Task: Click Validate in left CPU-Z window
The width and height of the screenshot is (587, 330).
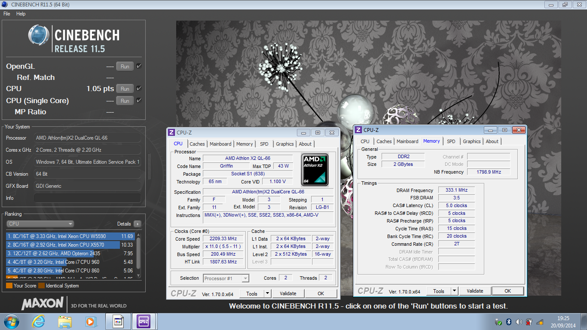Action: pyautogui.click(x=288, y=293)
